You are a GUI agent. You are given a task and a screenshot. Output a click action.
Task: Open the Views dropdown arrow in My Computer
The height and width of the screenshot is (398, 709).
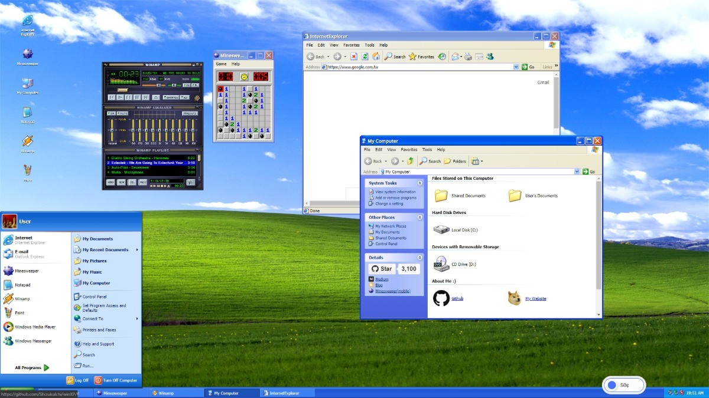(x=482, y=161)
